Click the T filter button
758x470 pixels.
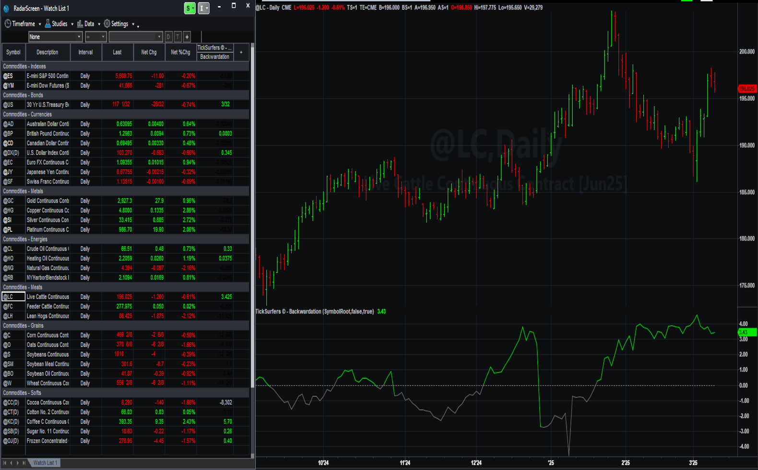pyautogui.click(x=178, y=37)
